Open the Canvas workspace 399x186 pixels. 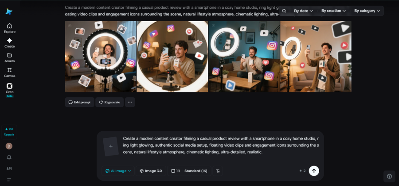9,72
